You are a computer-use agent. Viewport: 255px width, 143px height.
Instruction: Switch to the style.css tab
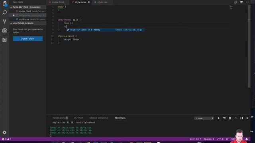(x=102, y=2)
